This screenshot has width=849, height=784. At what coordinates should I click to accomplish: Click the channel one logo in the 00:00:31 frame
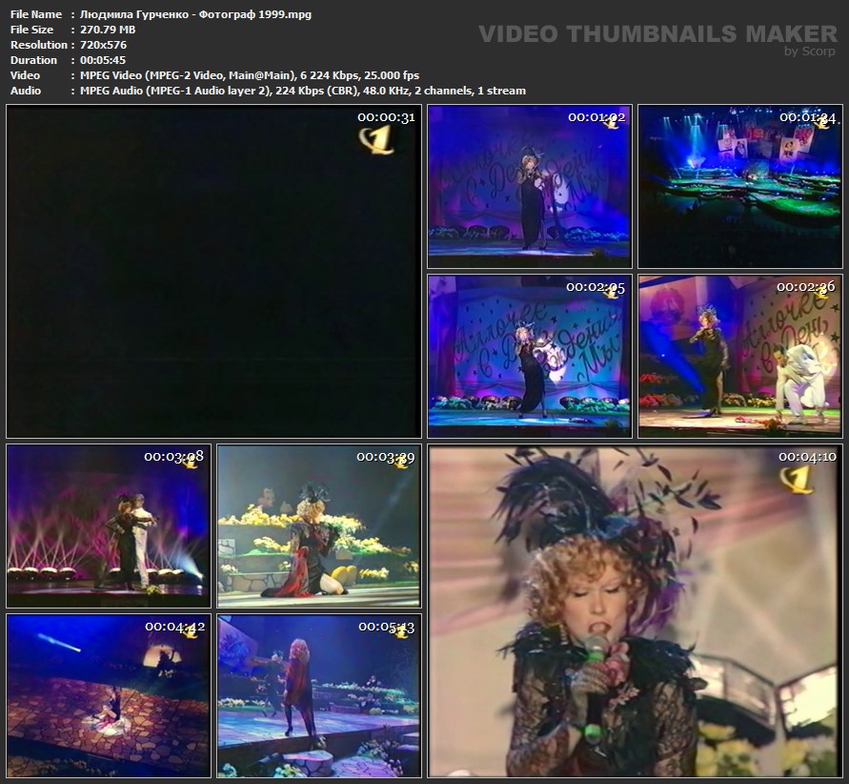[376, 140]
